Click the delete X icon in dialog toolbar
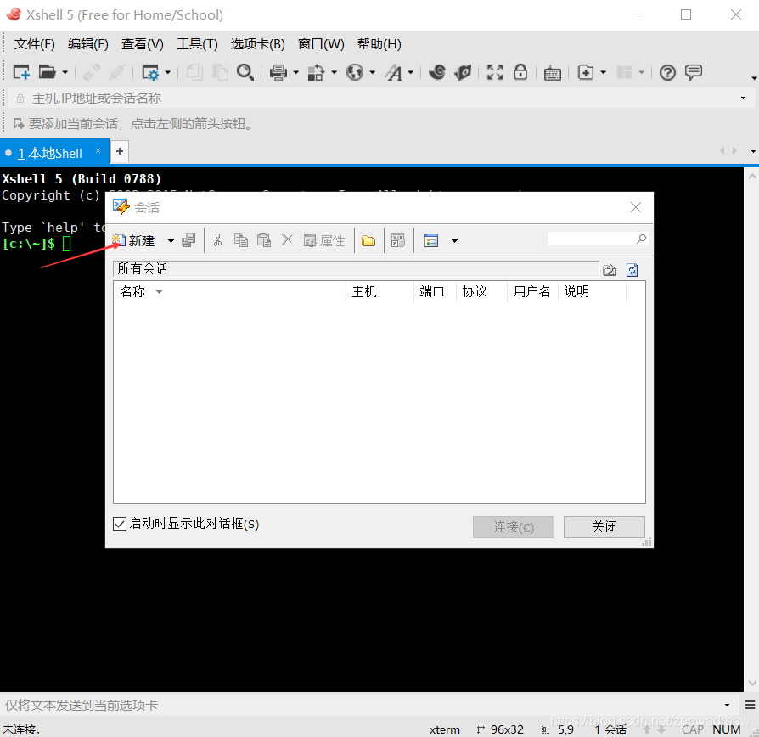The height and width of the screenshot is (737, 759). (288, 239)
